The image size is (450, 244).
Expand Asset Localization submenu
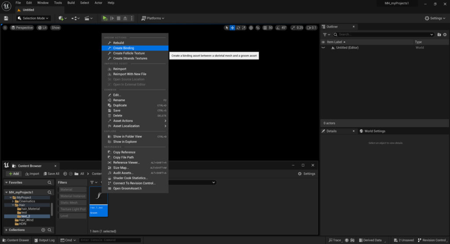coord(135,126)
